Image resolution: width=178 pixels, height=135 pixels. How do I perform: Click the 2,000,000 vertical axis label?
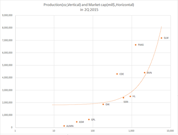[7, 103]
